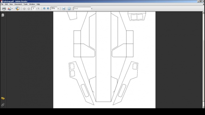This screenshot has height=115, width=205.
Task: Open the Edit menu
Action: (6, 4)
